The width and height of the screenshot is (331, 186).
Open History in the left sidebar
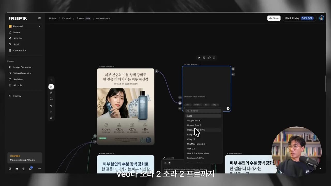pos(17,96)
